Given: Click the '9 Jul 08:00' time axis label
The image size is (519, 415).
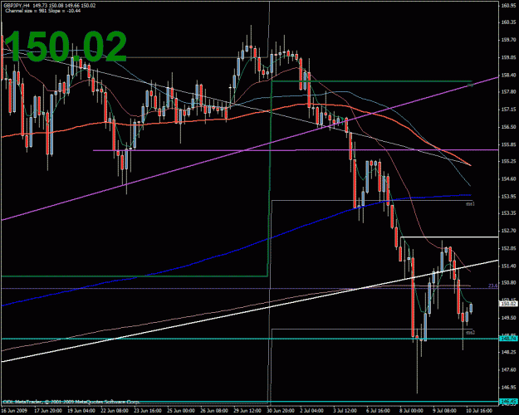Looking at the screenshot, I should [x=444, y=411].
